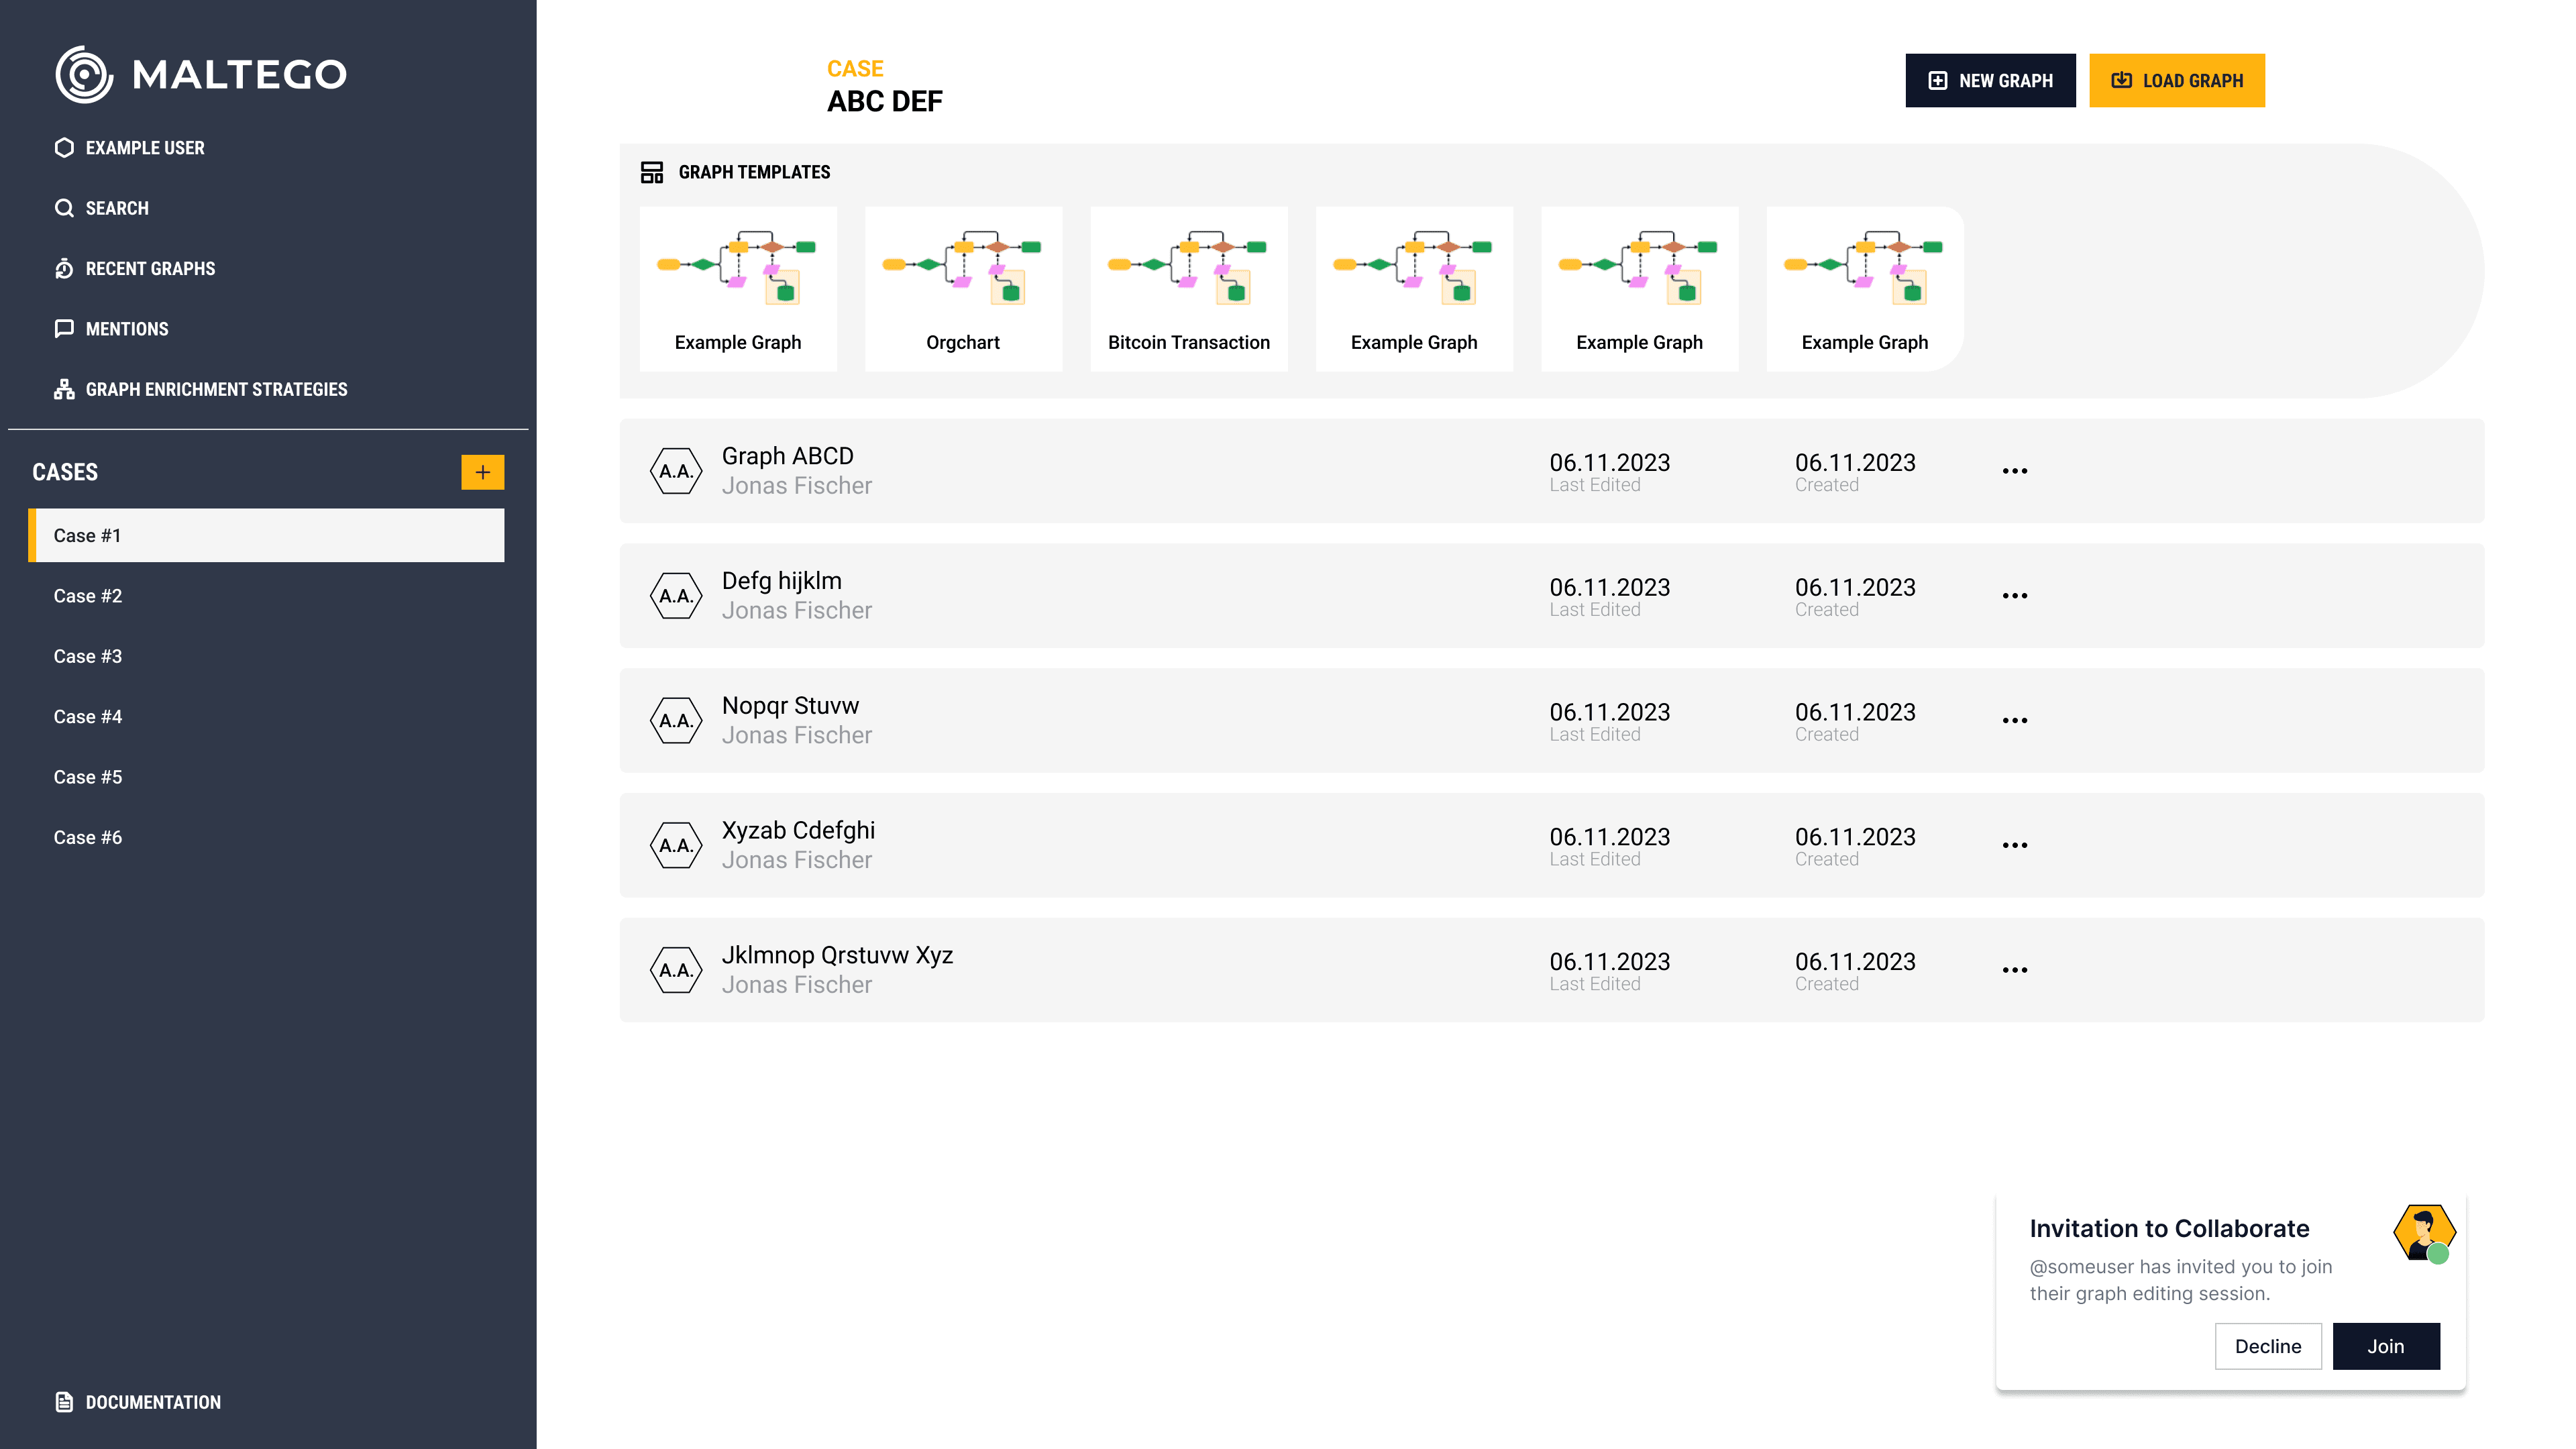Open the Nopqr Stuvw graph title
The image size is (2576, 1449).
(790, 706)
